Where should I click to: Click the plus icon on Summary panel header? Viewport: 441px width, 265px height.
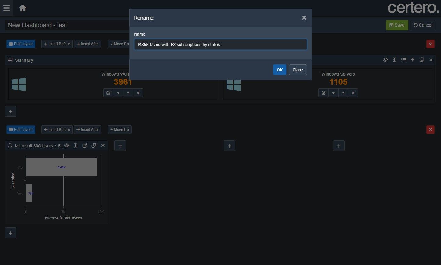coord(413,60)
